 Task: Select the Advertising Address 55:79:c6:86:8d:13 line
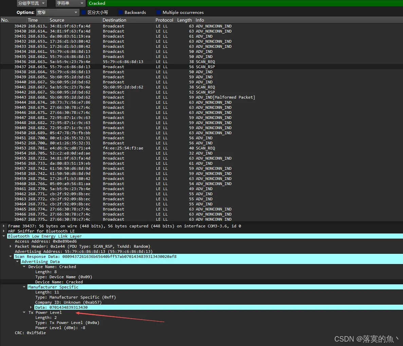tap(84, 251)
